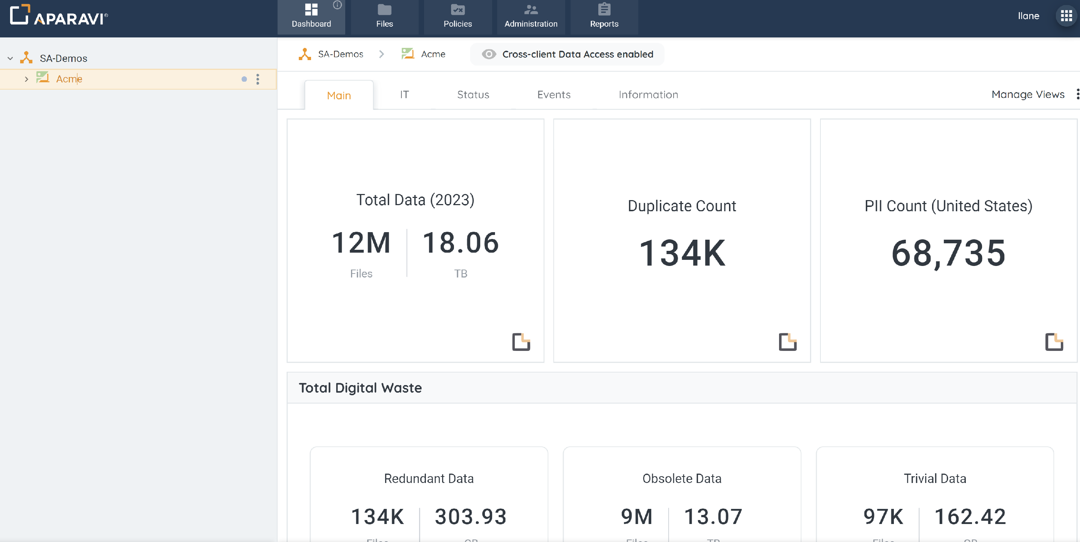
Task: Open Duplicate Count widget detail icon
Action: pyautogui.click(x=787, y=342)
